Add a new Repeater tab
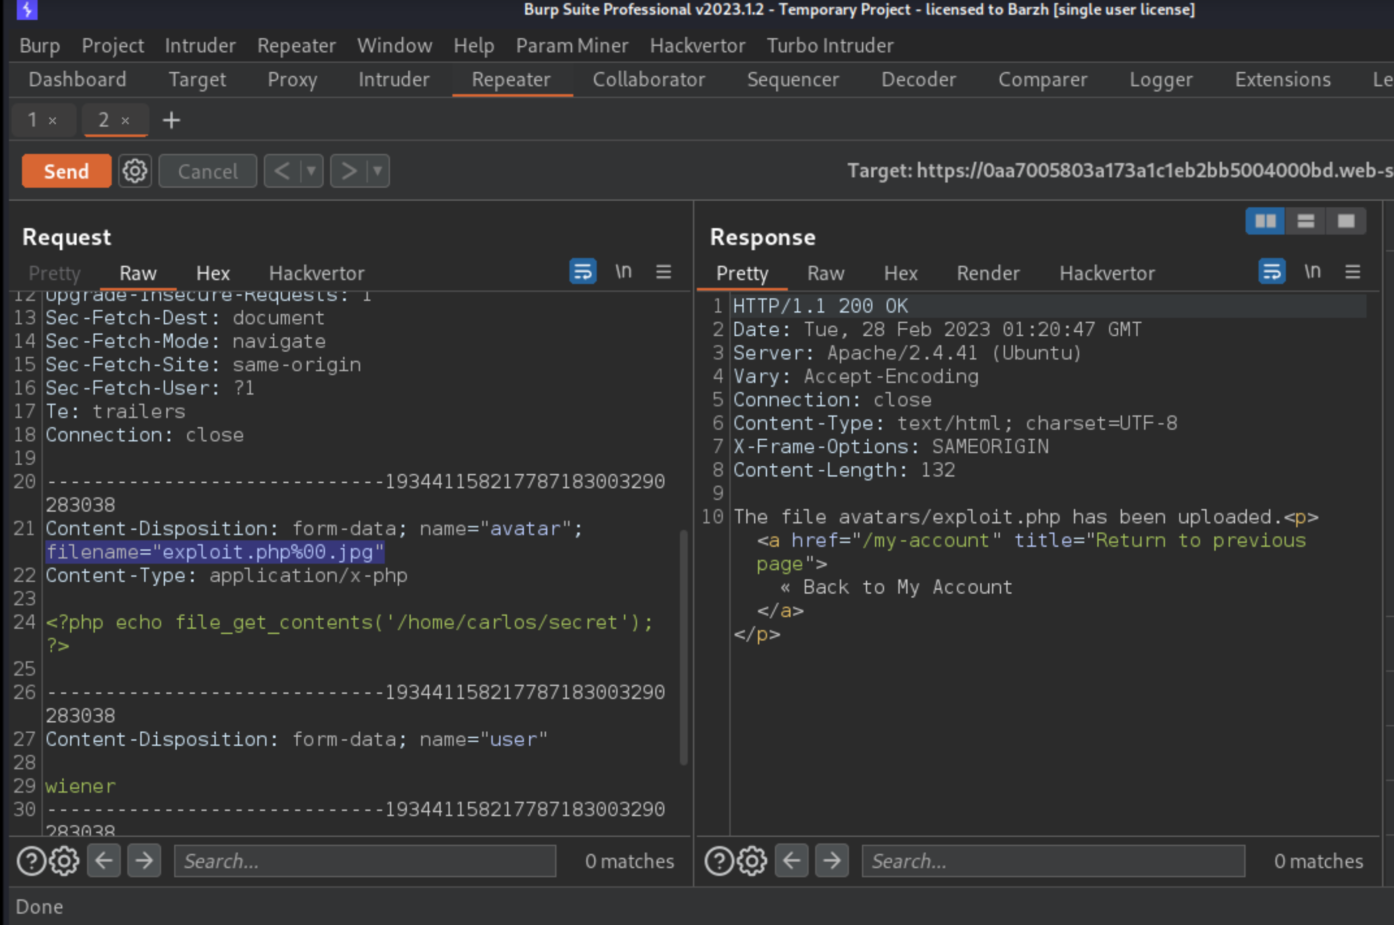The width and height of the screenshot is (1394, 925). click(171, 121)
